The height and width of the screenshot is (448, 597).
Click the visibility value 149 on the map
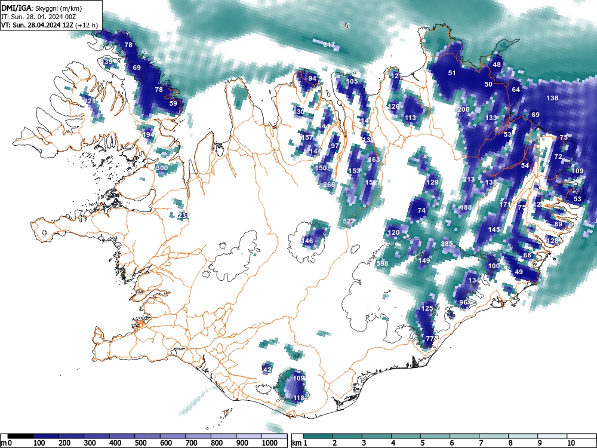point(424,260)
